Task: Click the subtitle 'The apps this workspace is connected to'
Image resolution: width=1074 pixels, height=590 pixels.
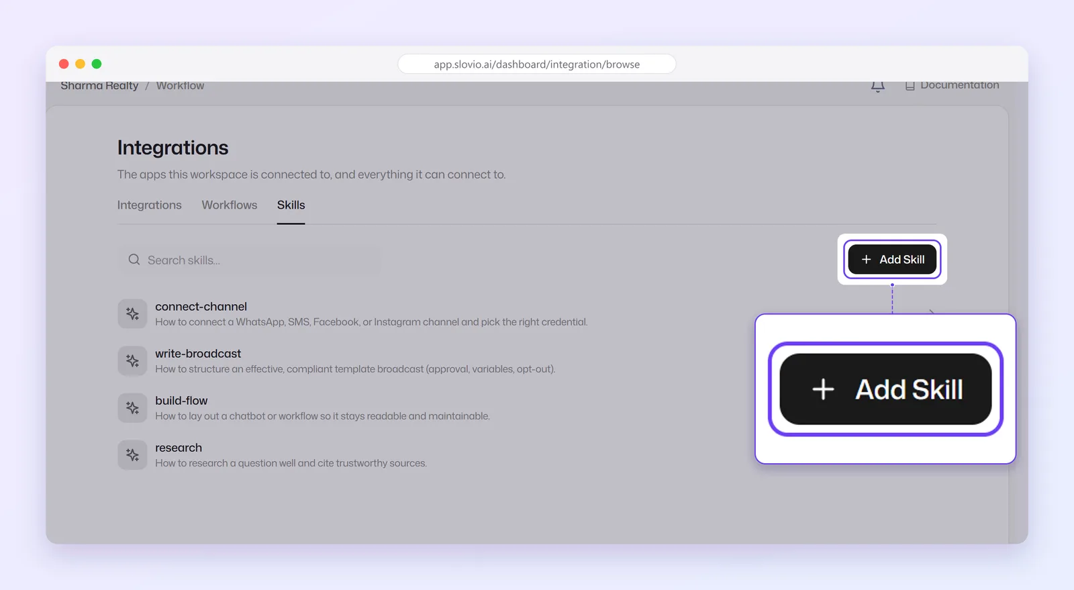Action: pos(311,175)
